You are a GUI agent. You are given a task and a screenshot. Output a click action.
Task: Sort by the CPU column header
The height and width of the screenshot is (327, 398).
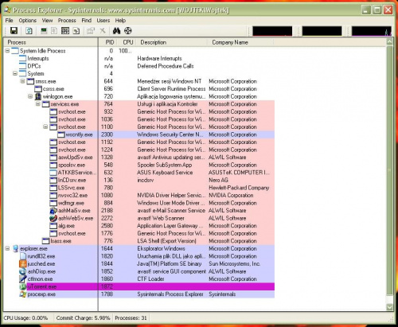click(127, 42)
